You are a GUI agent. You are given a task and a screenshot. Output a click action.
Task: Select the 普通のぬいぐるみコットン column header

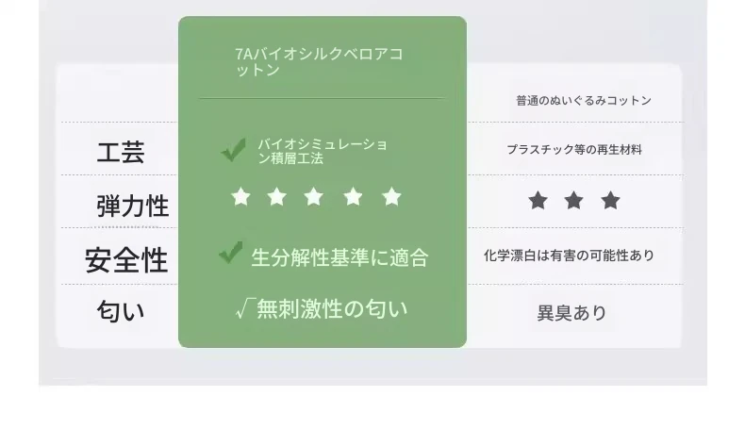click(x=584, y=101)
